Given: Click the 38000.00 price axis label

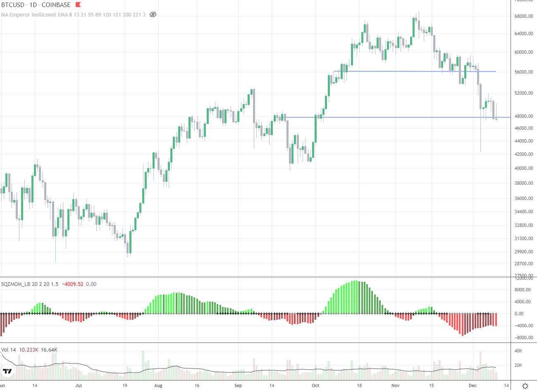Looking at the screenshot, I should [x=524, y=183].
